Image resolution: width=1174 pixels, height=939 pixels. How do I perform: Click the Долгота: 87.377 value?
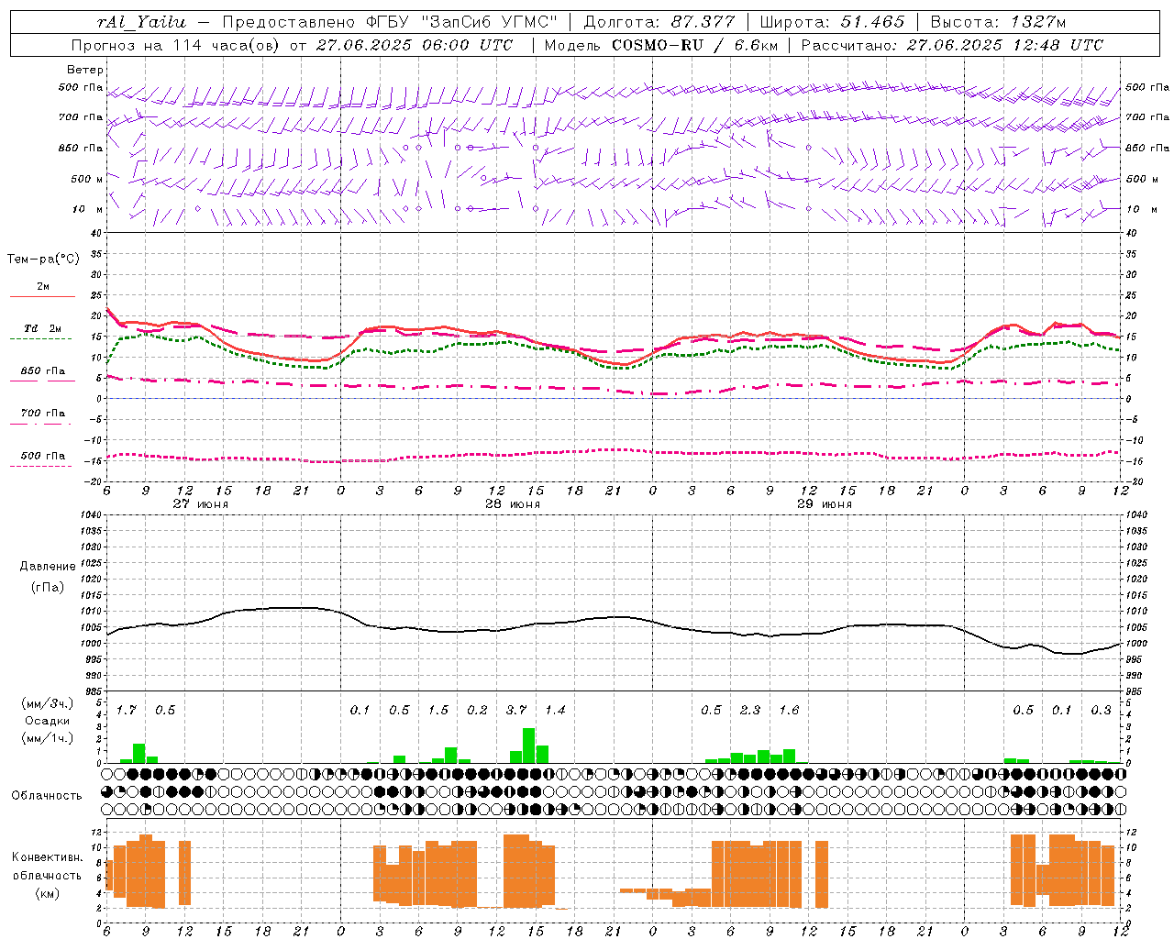(x=659, y=22)
